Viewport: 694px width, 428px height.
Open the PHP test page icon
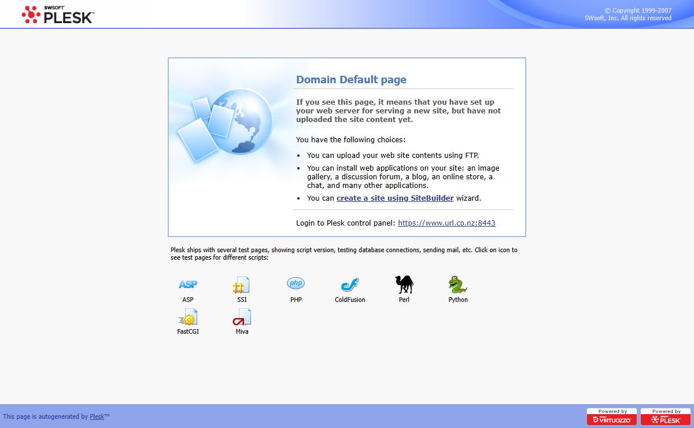(296, 283)
